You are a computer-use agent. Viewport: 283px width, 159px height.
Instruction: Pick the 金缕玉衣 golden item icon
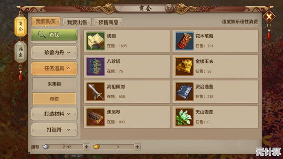click(184, 66)
